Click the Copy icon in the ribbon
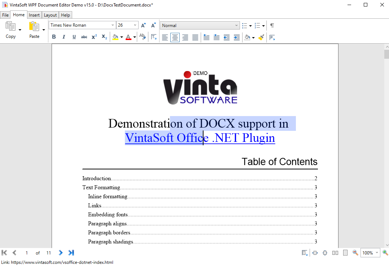Screen dimensions: 389x266 [x=10, y=27]
